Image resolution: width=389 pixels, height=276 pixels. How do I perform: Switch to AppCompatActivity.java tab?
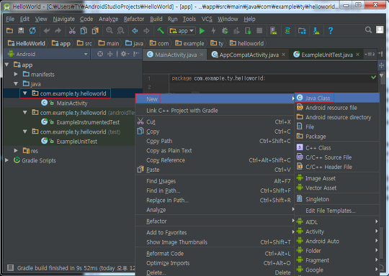coord(249,55)
